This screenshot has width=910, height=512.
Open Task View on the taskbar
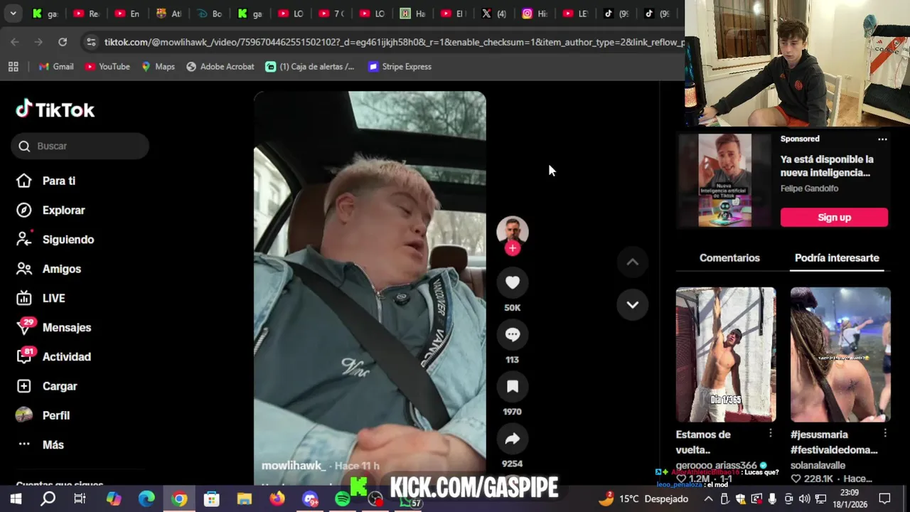pos(80,499)
